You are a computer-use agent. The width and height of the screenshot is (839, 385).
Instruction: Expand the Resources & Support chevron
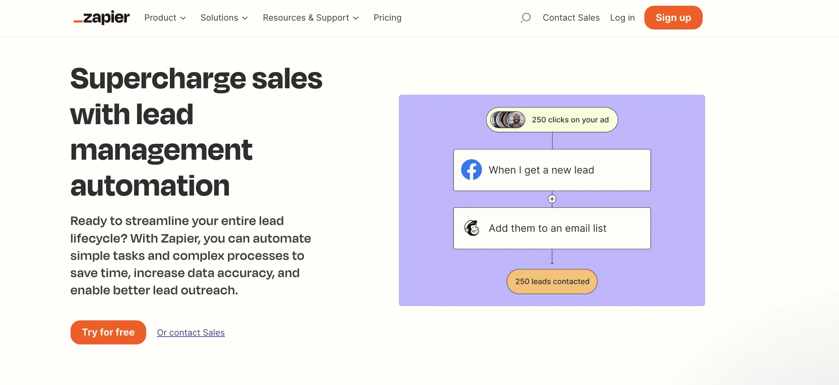(x=356, y=18)
